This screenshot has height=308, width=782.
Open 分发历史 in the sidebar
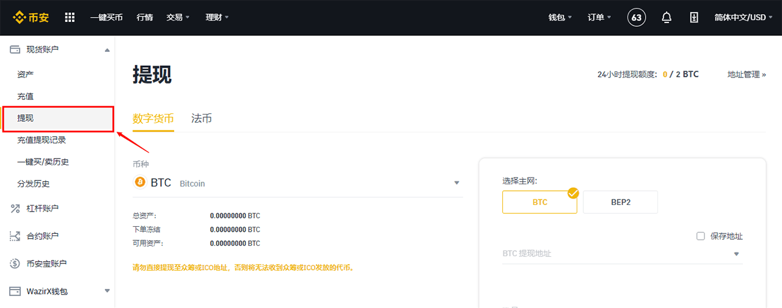click(34, 184)
